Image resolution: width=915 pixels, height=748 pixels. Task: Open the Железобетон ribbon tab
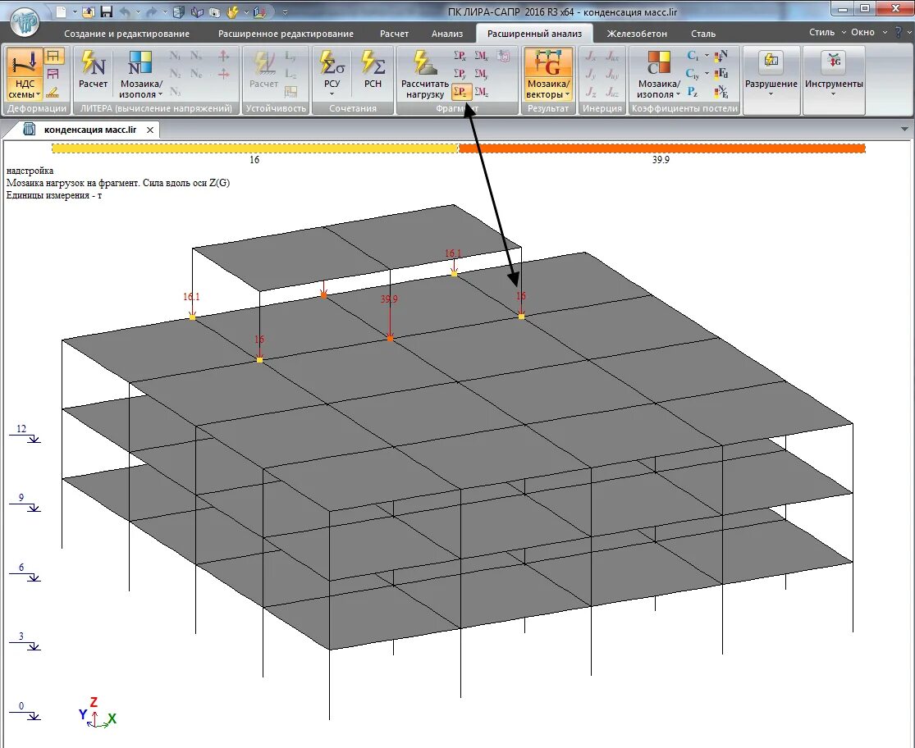click(637, 34)
